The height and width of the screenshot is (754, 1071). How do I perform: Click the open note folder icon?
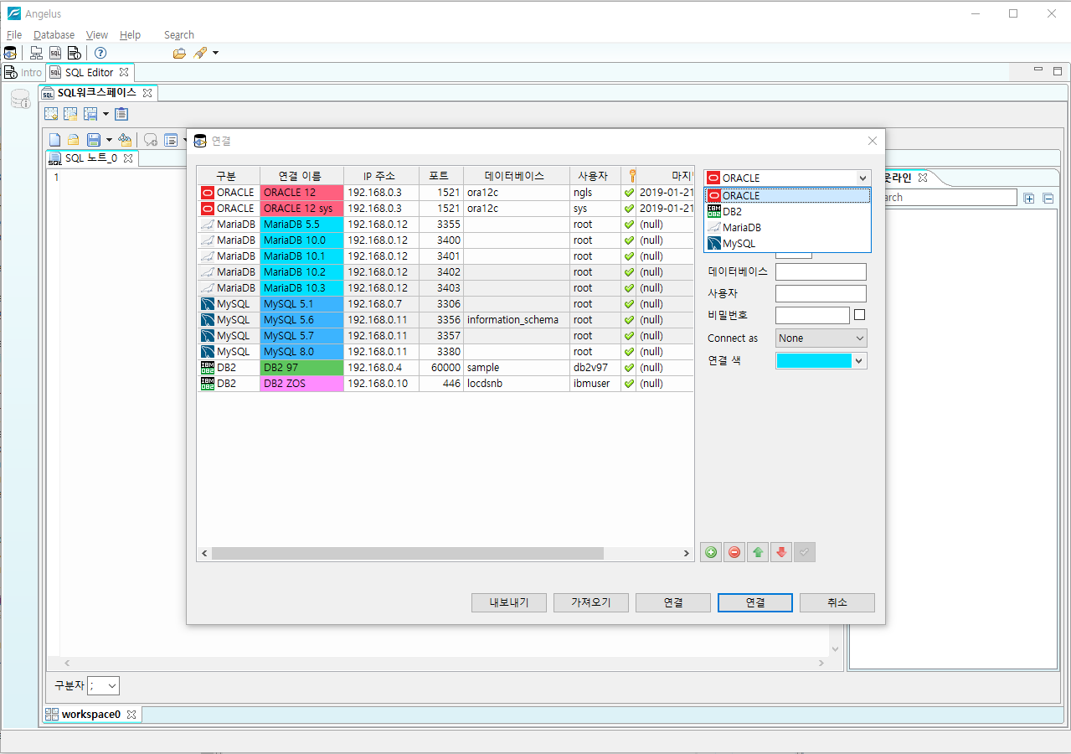point(74,140)
